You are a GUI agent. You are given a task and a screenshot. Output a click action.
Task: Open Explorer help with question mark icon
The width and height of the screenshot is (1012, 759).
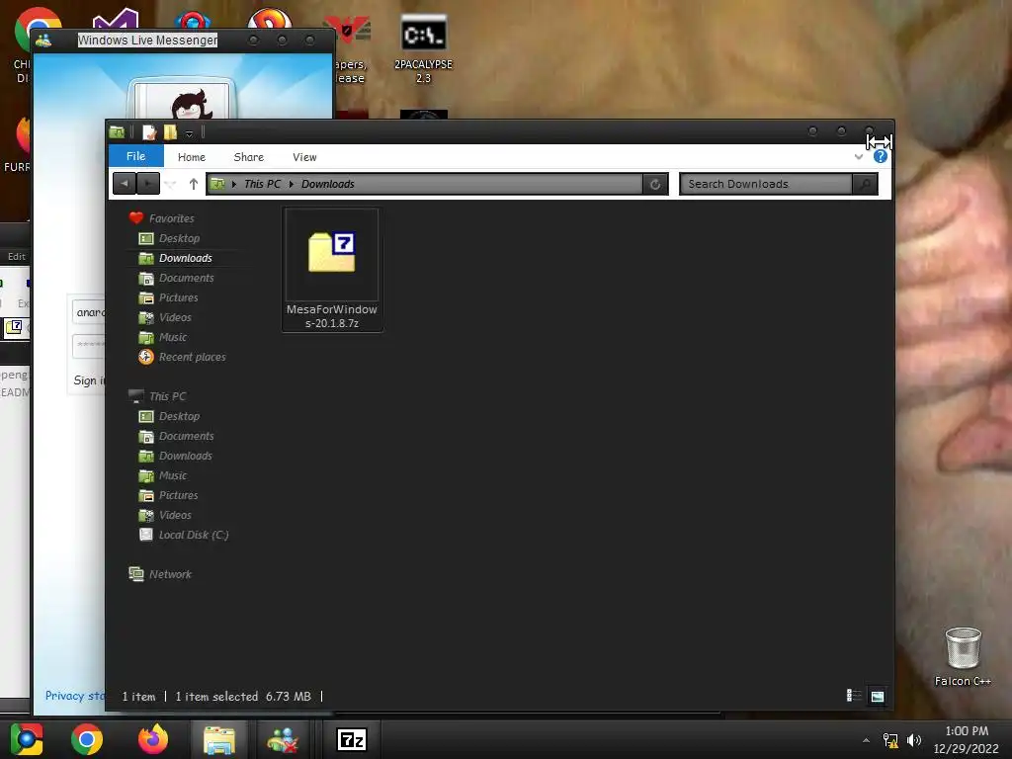[881, 157]
